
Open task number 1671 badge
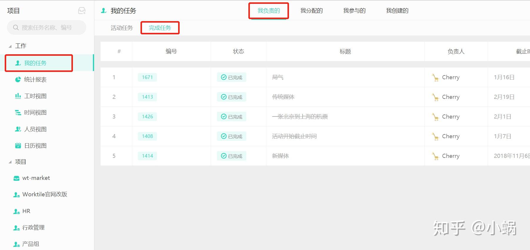(x=147, y=77)
